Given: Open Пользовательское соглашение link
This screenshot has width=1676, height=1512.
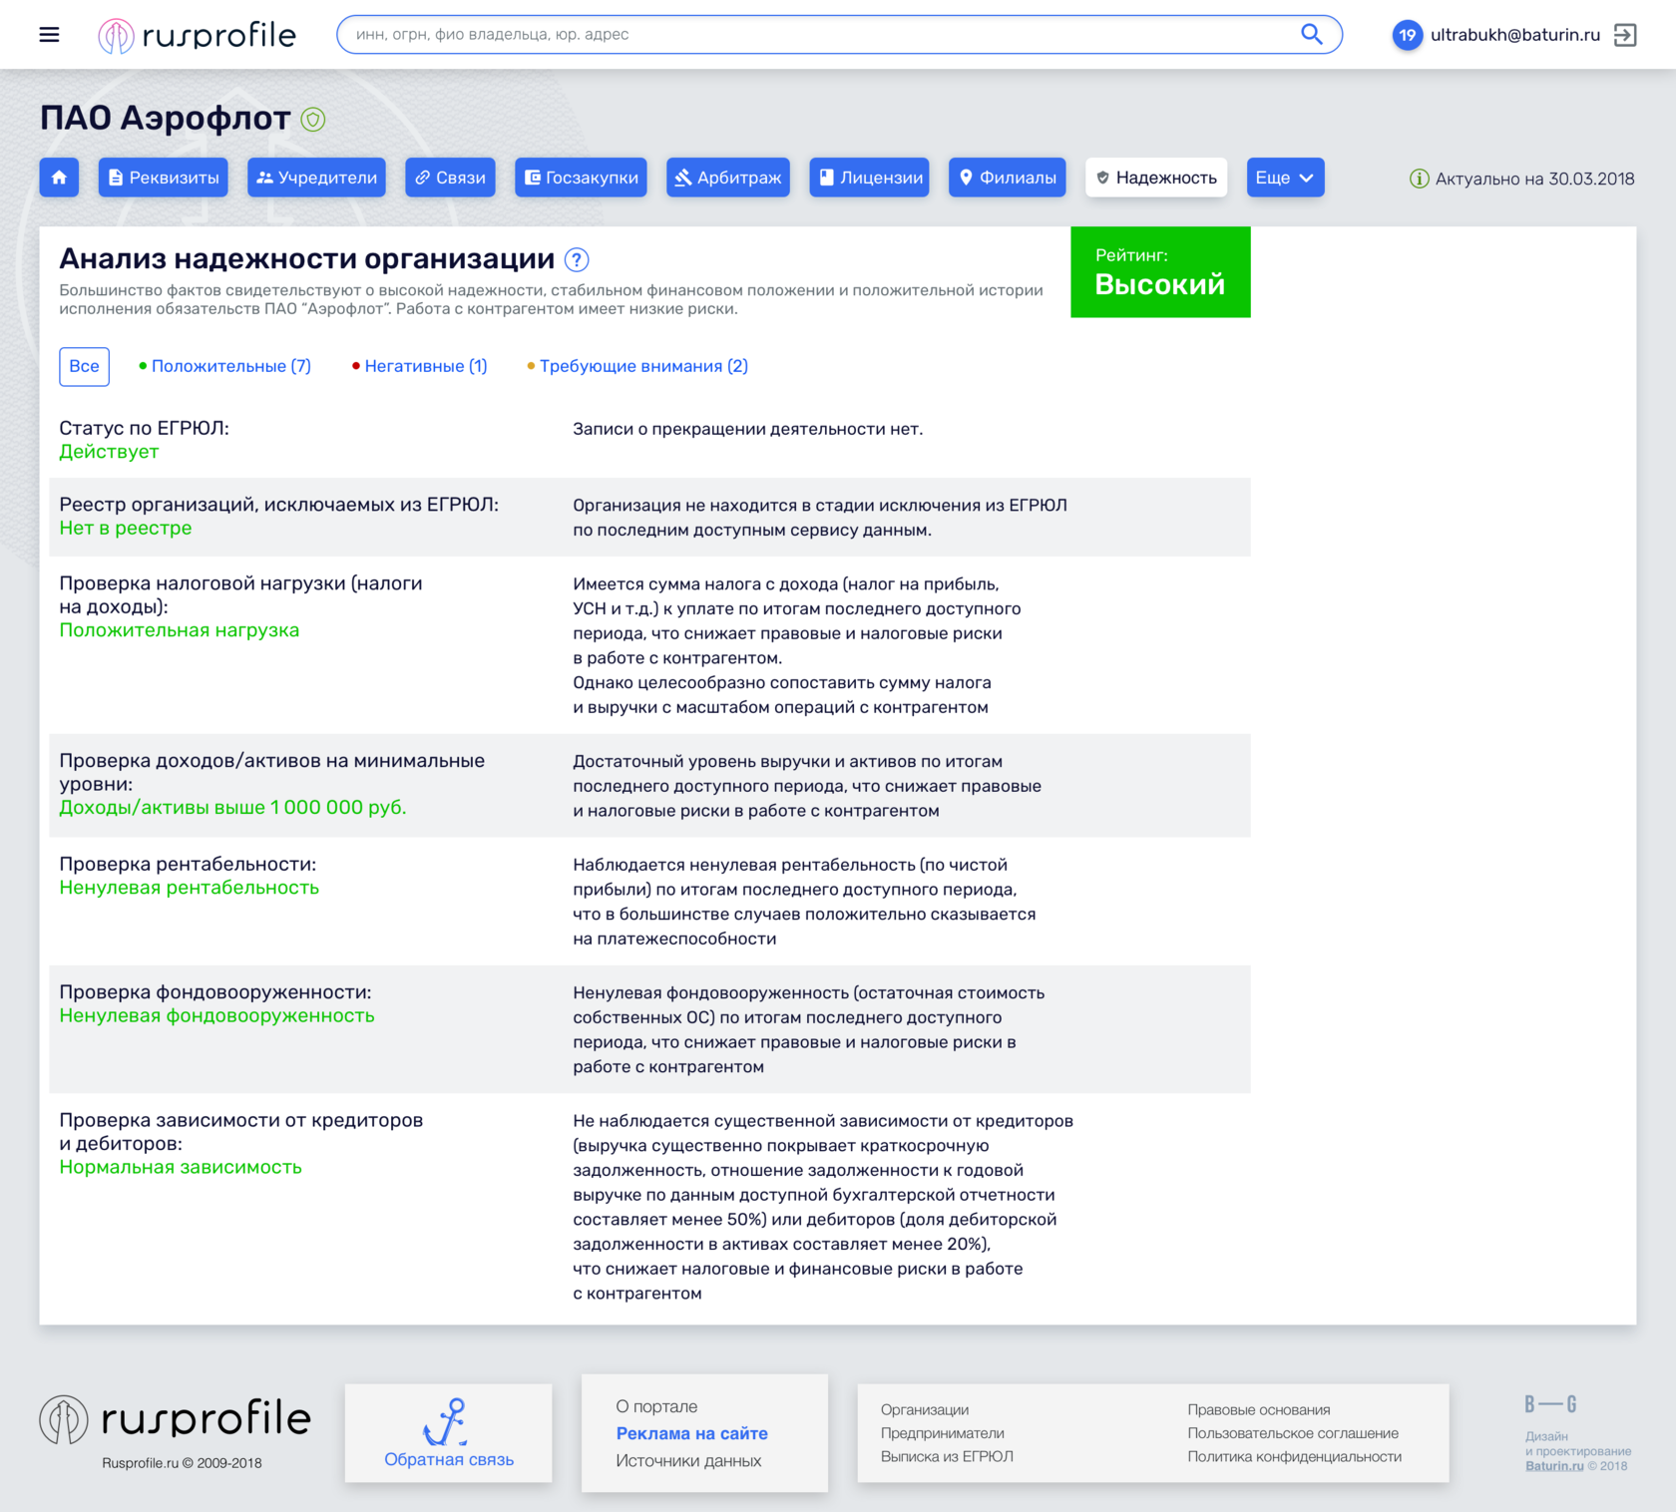Looking at the screenshot, I should point(1293,1433).
